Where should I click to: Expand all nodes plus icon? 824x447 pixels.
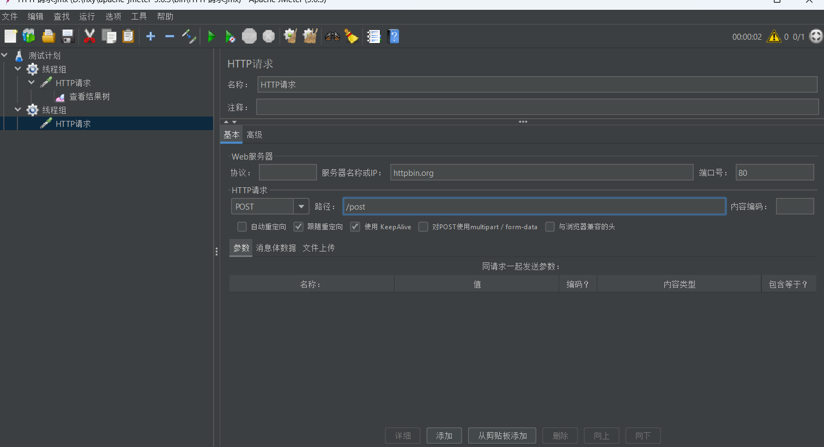(x=151, y=36)
